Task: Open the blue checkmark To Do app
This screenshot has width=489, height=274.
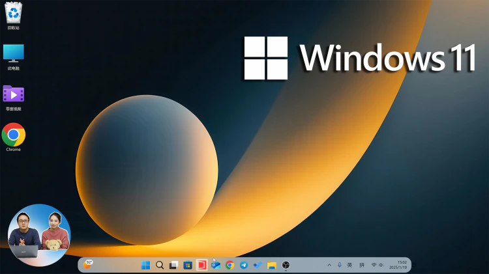Action: pos(258,266)
